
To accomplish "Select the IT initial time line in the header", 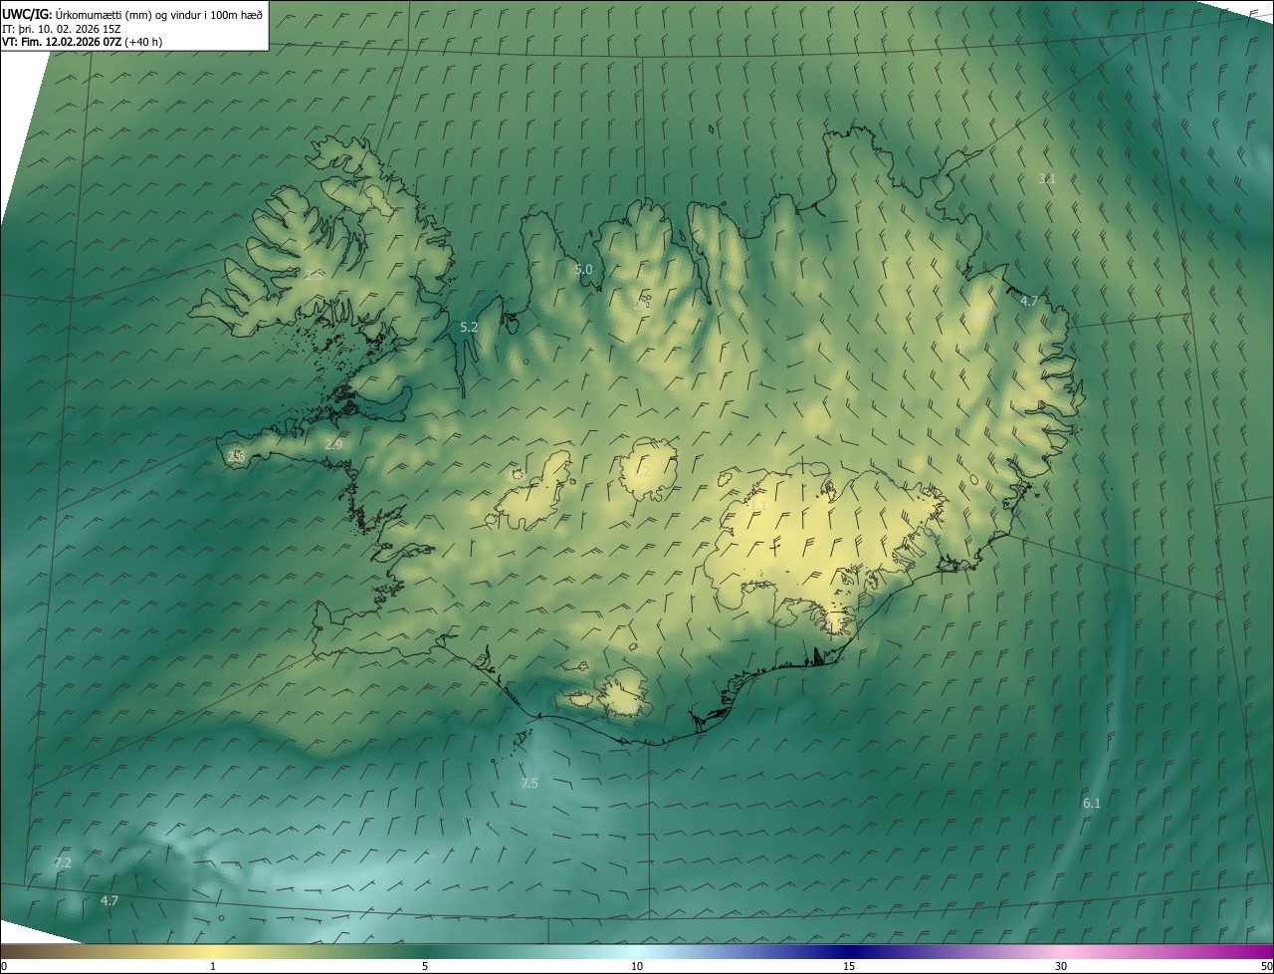I will coord(62,29).
